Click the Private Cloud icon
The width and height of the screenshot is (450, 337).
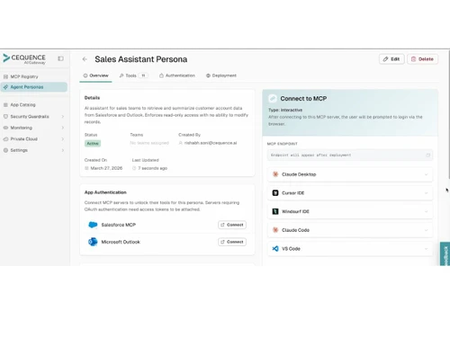pos(5,139)
